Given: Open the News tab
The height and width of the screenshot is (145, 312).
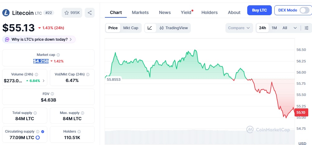Looking at the screenshot, I should (165, 12).
